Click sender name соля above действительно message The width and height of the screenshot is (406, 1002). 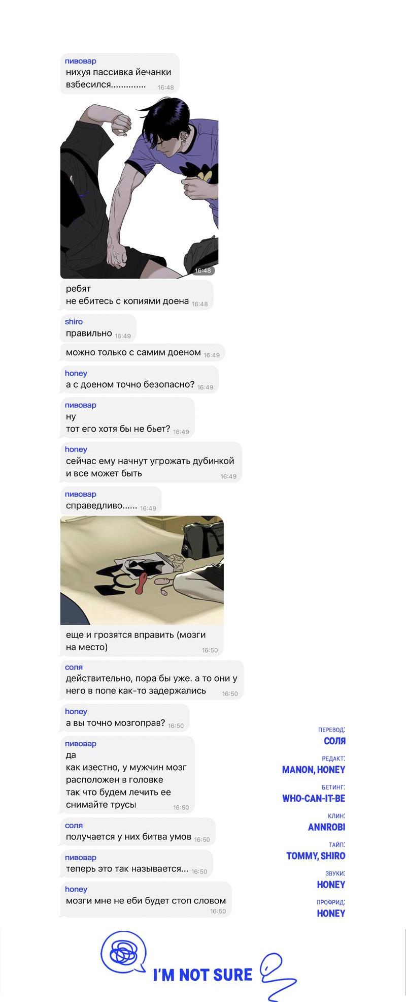click(74, 667)
